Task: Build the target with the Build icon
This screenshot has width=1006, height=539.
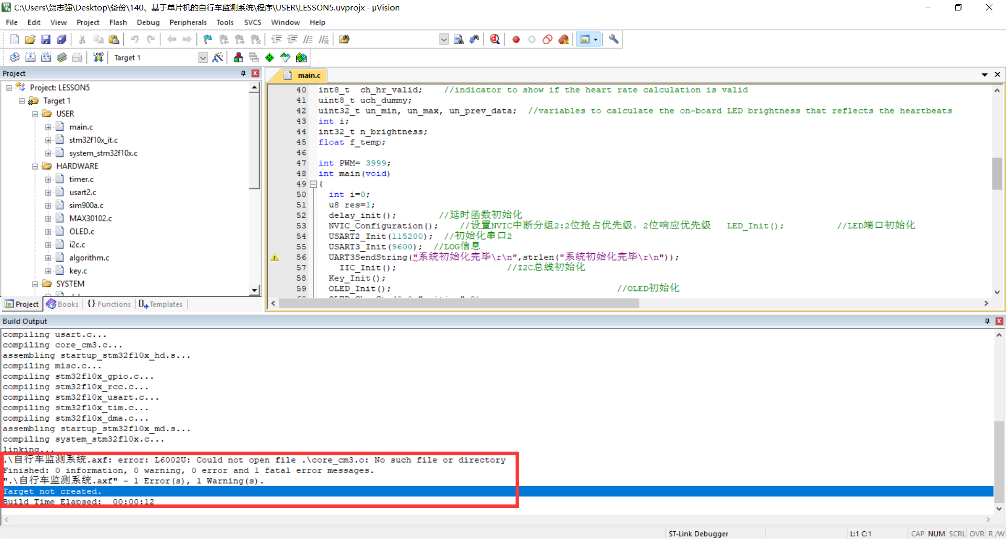Action: click(x=30, y=58)
